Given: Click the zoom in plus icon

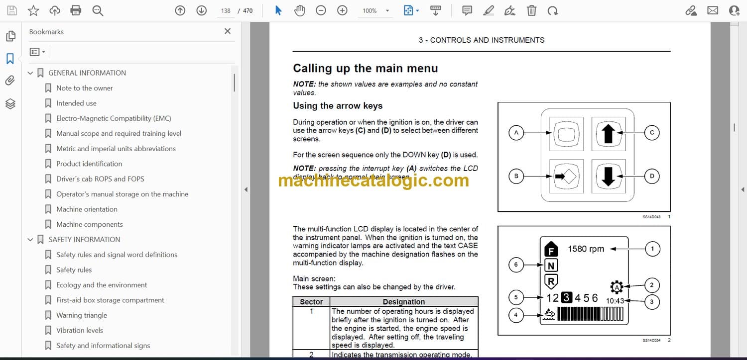Looking at the screenshot, I should (x=342, y=10).
